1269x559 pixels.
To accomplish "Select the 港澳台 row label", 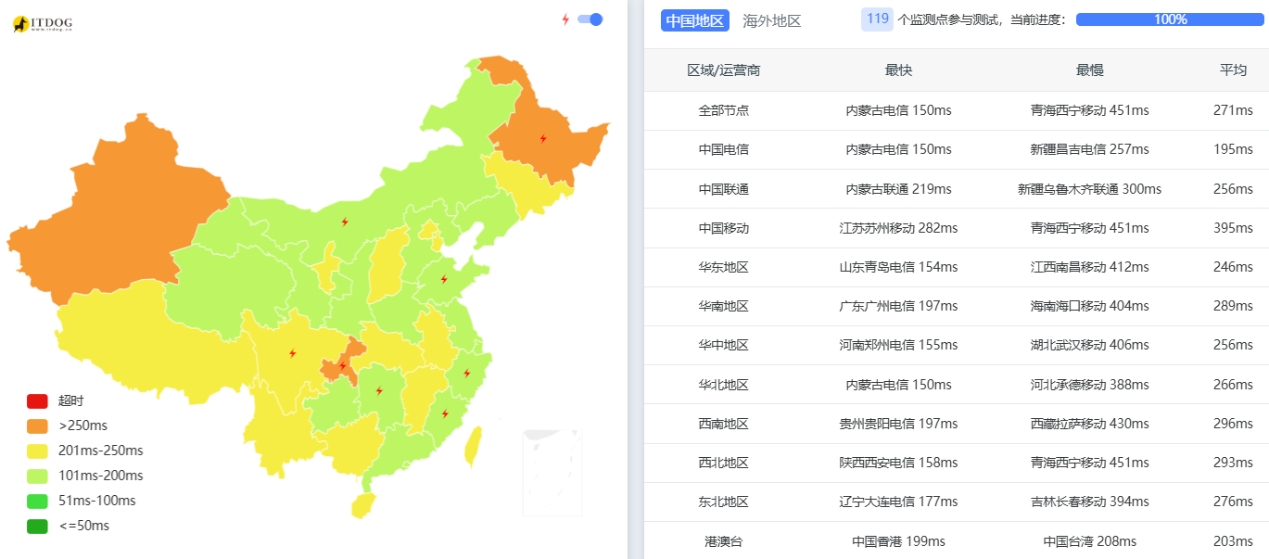I will click(x=724, y=541).
